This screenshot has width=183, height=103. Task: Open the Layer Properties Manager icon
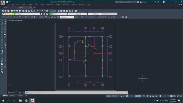pos(3,14)
